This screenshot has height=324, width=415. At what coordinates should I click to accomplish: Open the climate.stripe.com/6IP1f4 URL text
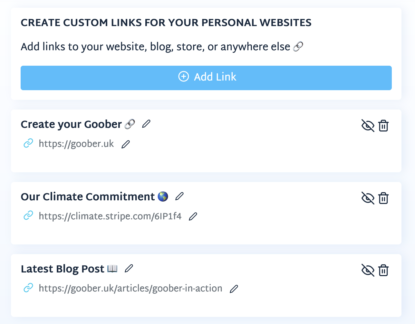[110, 216]
